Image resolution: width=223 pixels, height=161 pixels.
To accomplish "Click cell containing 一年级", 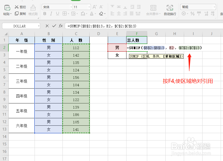I will (x=22, y=51).
